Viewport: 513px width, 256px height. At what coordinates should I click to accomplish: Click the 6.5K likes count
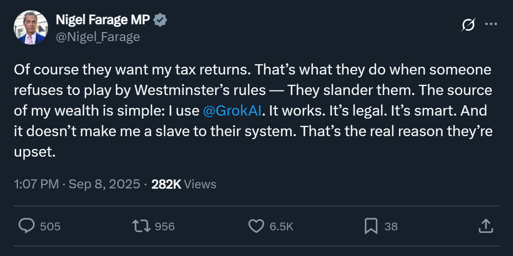281,226
